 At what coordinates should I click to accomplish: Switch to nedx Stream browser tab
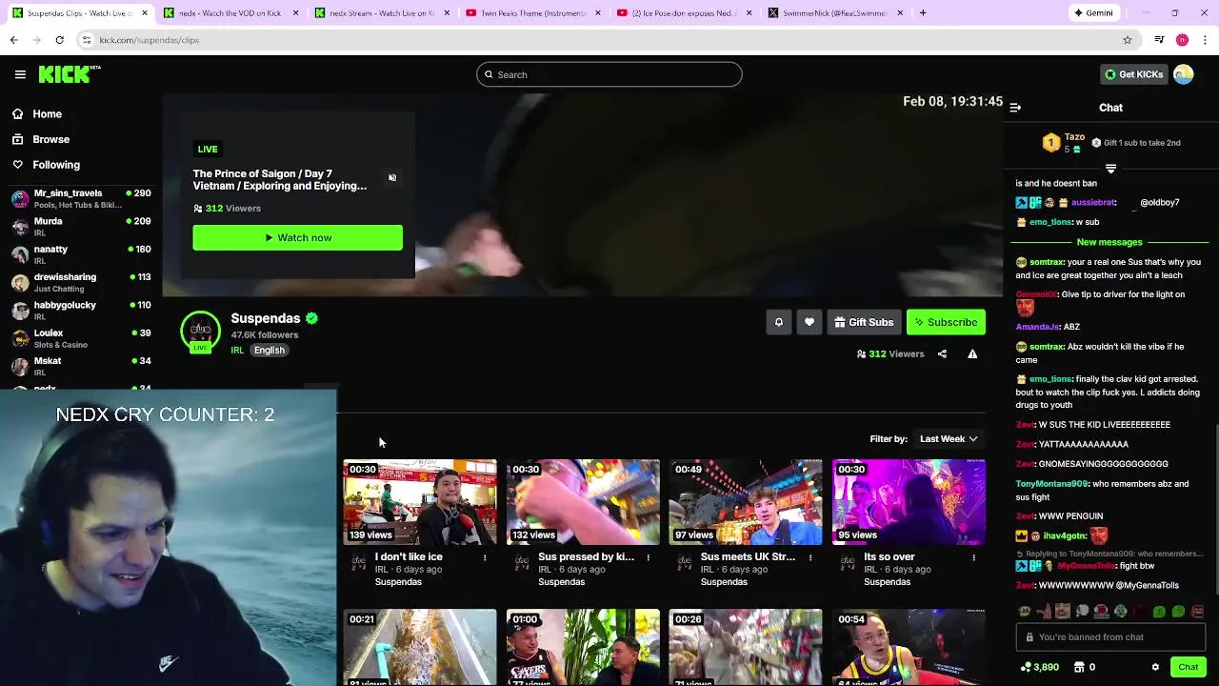(381, 13)
